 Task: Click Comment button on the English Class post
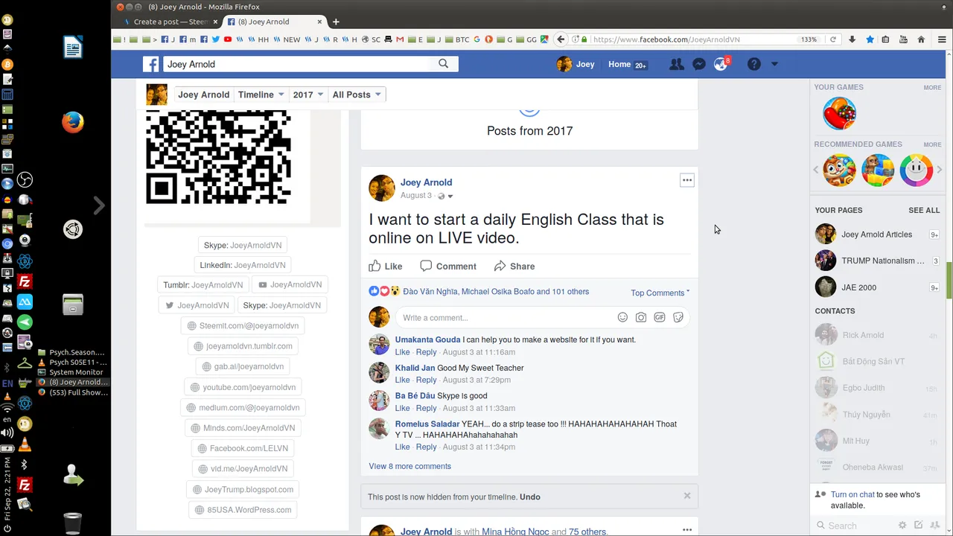448,266
